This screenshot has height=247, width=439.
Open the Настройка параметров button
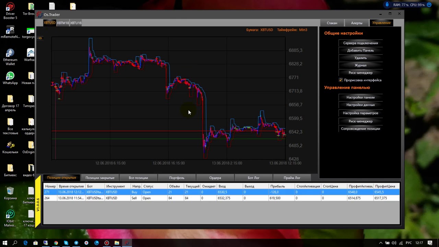click(360, 113)
